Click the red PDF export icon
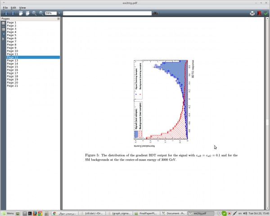 point(259,13)
